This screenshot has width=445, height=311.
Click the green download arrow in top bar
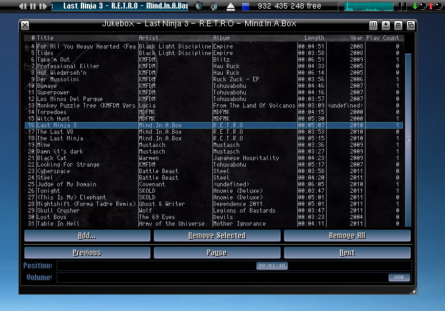(x=415, y=6)
